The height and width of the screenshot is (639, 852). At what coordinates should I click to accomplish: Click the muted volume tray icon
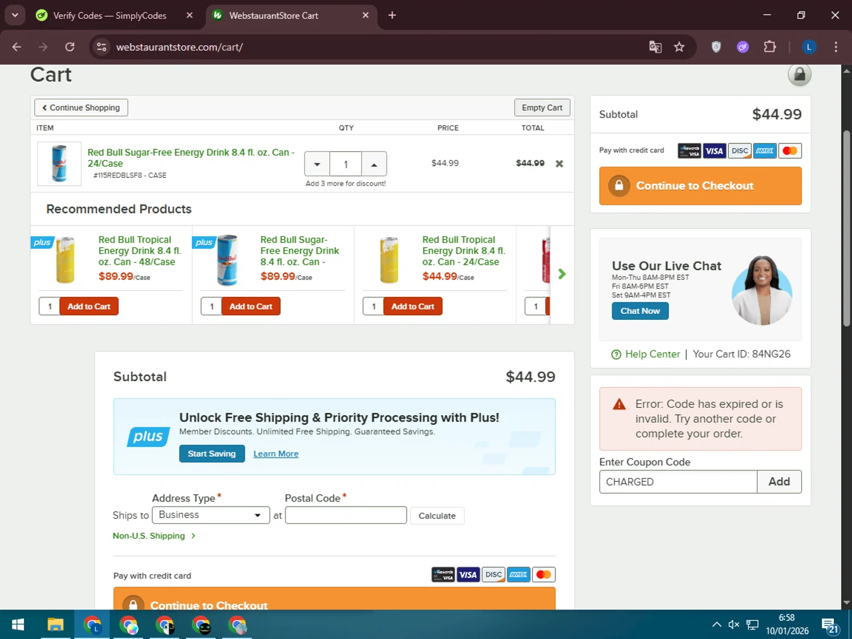734,625
